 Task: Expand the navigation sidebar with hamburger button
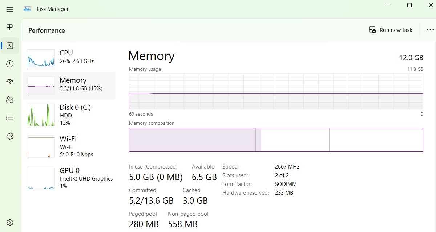(9, 9)
